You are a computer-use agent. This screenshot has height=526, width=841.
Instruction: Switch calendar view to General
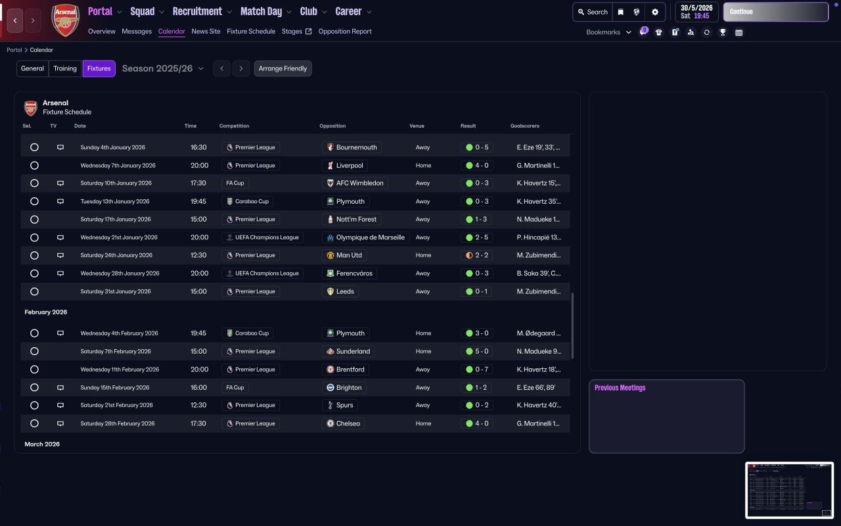[x=33, y=68]
